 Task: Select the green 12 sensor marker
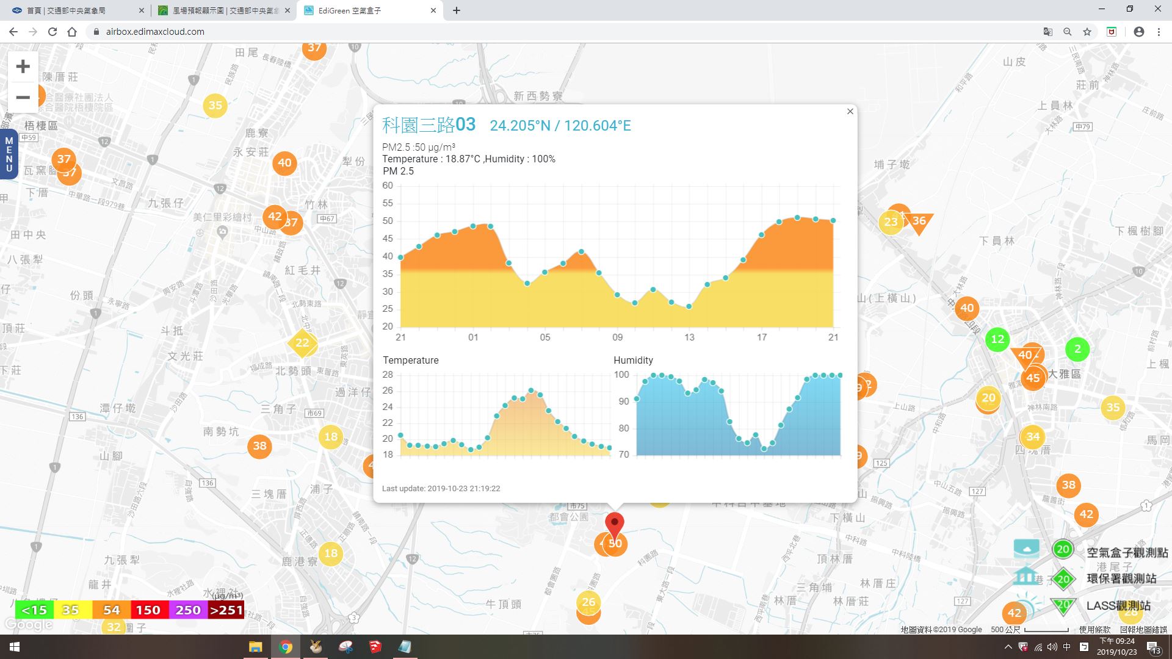997,339
